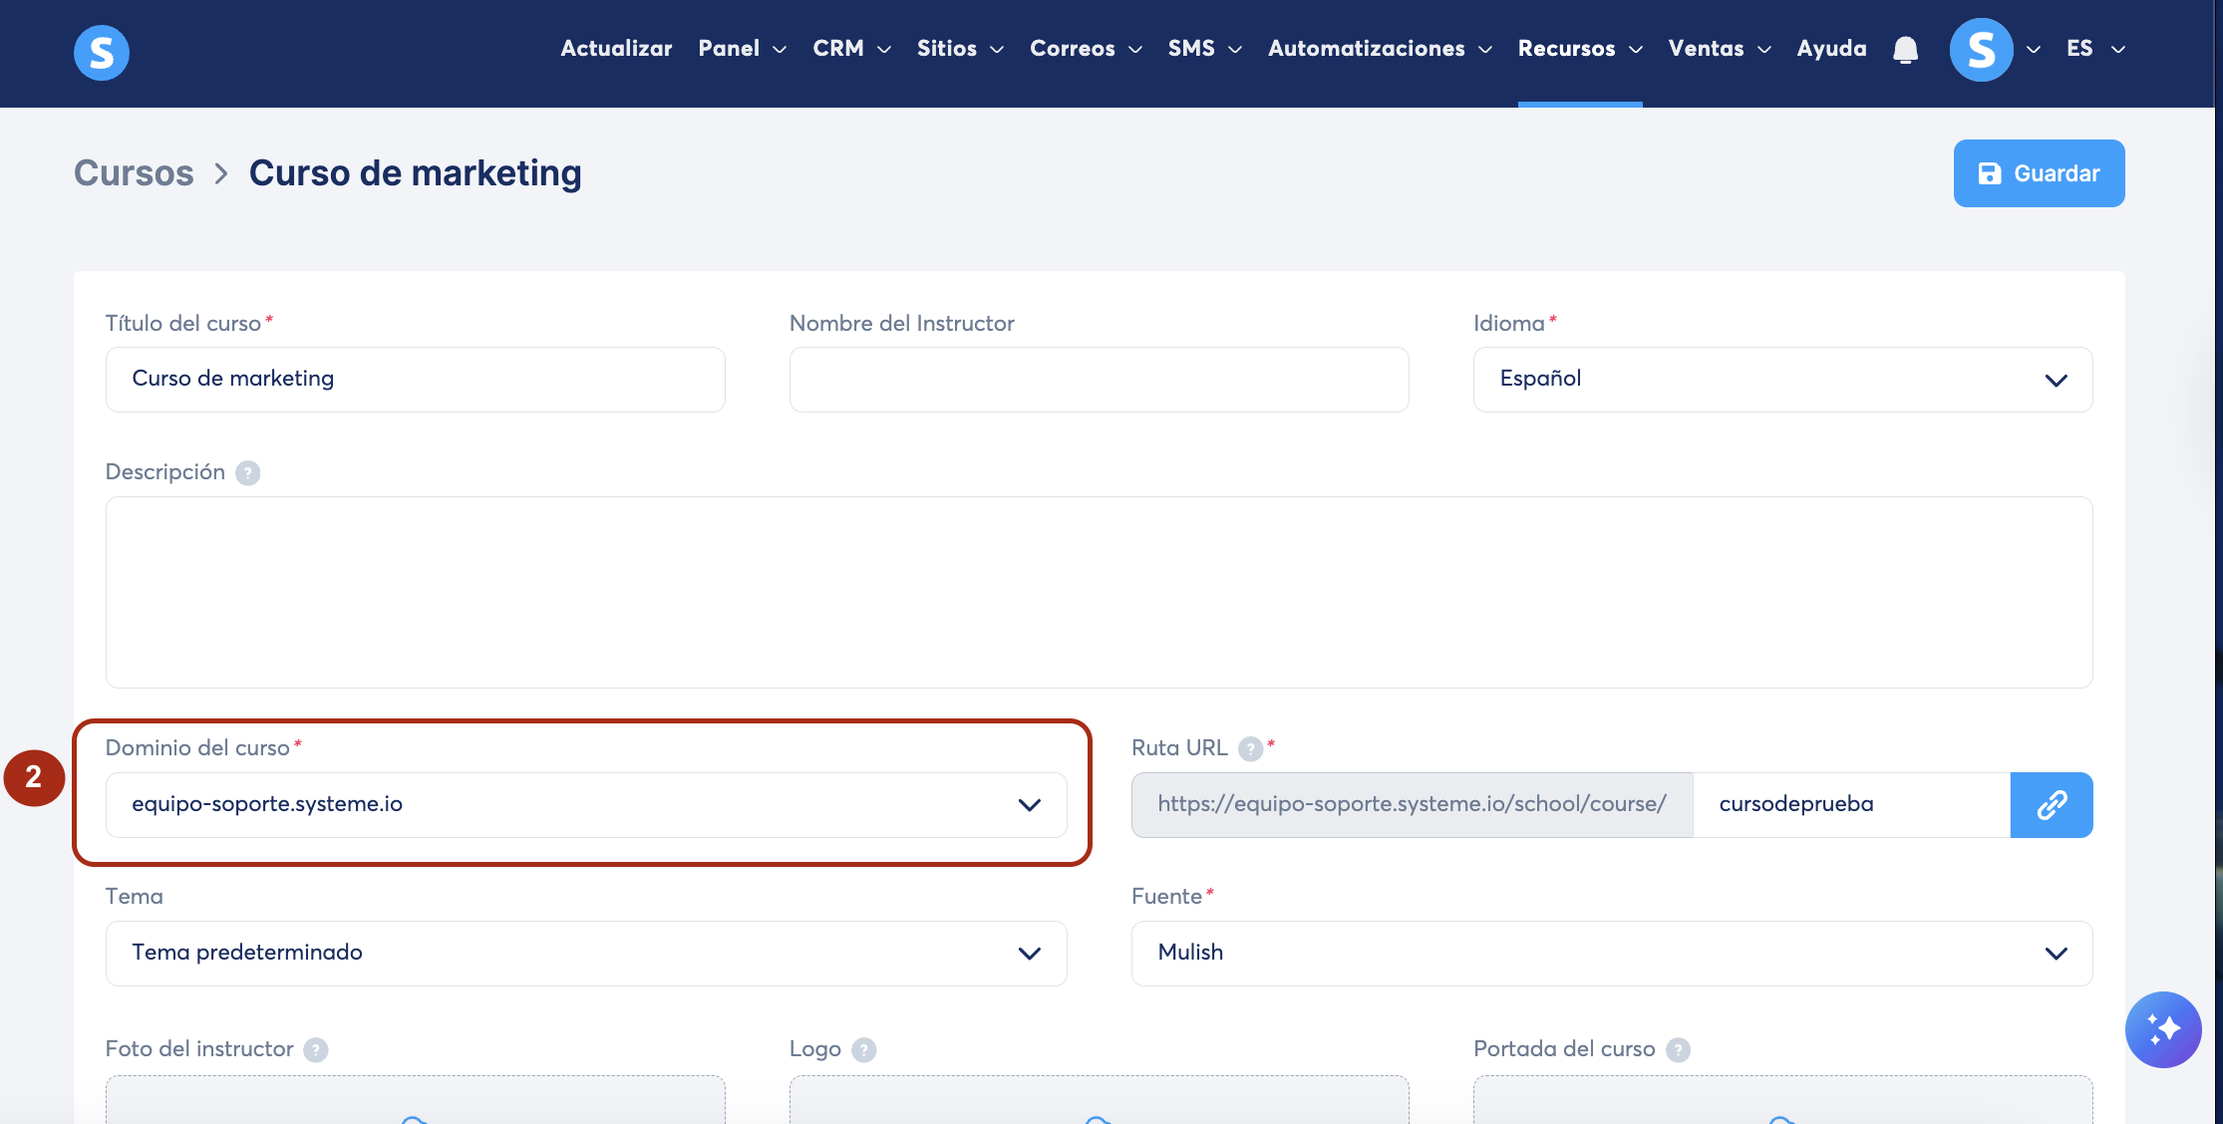Open the notifications bell
2223x1124 pixels.
pyautogui.click(x=1905, y=50)
